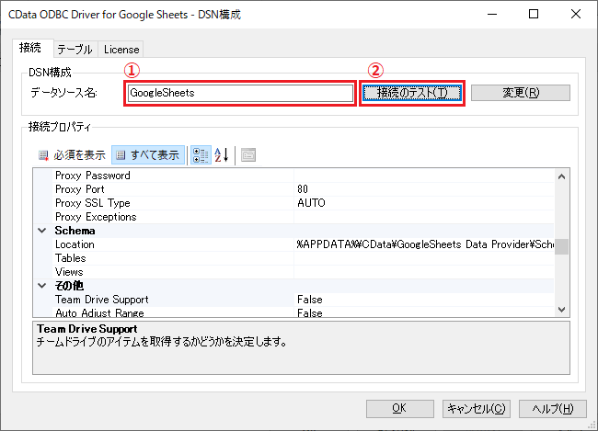598x431 pixels.
Task: Click the 変更 button
Action: (x=520, y=93)
